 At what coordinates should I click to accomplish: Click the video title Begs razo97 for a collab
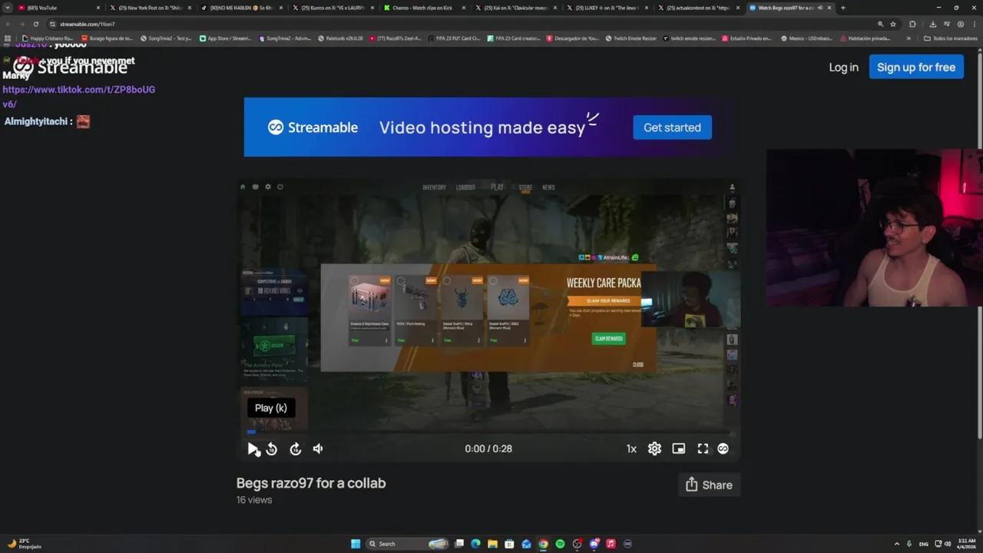[x=311, y=483]
